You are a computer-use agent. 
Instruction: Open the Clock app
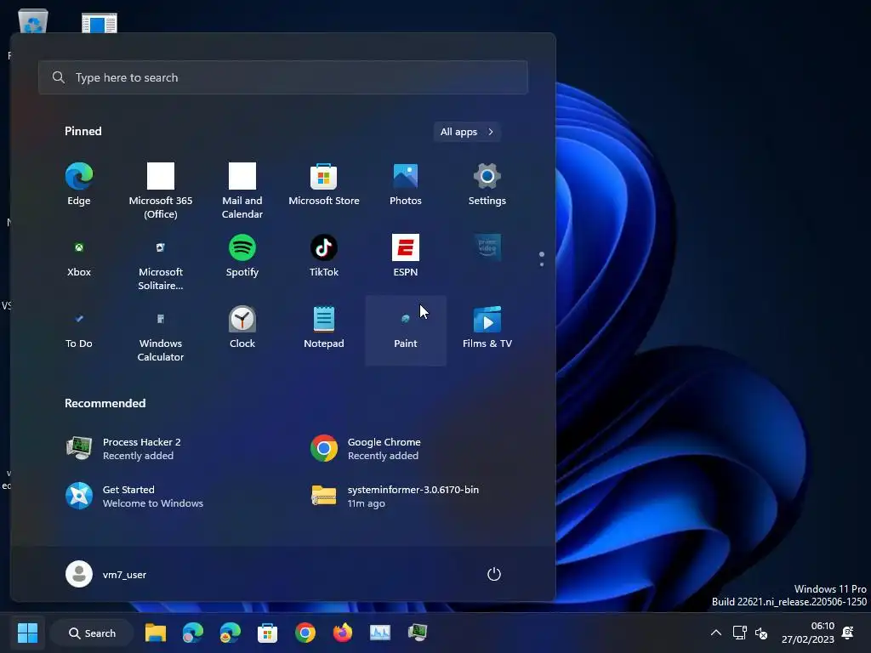coord(242,329)
